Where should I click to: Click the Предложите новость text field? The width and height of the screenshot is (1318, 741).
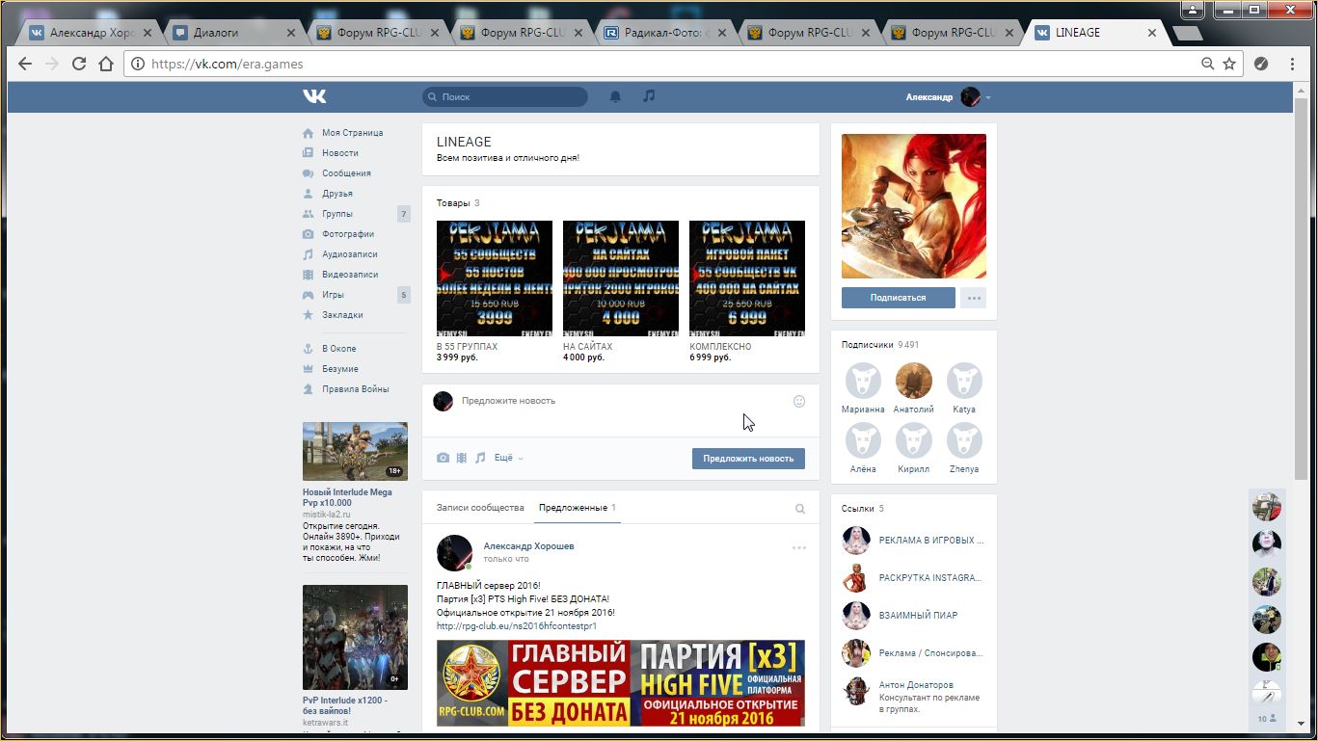tap(622, 401)
